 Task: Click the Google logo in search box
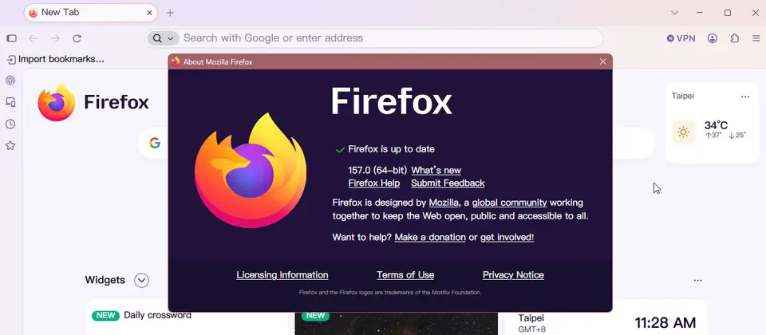pyautogui.click(x=155, y=143)
